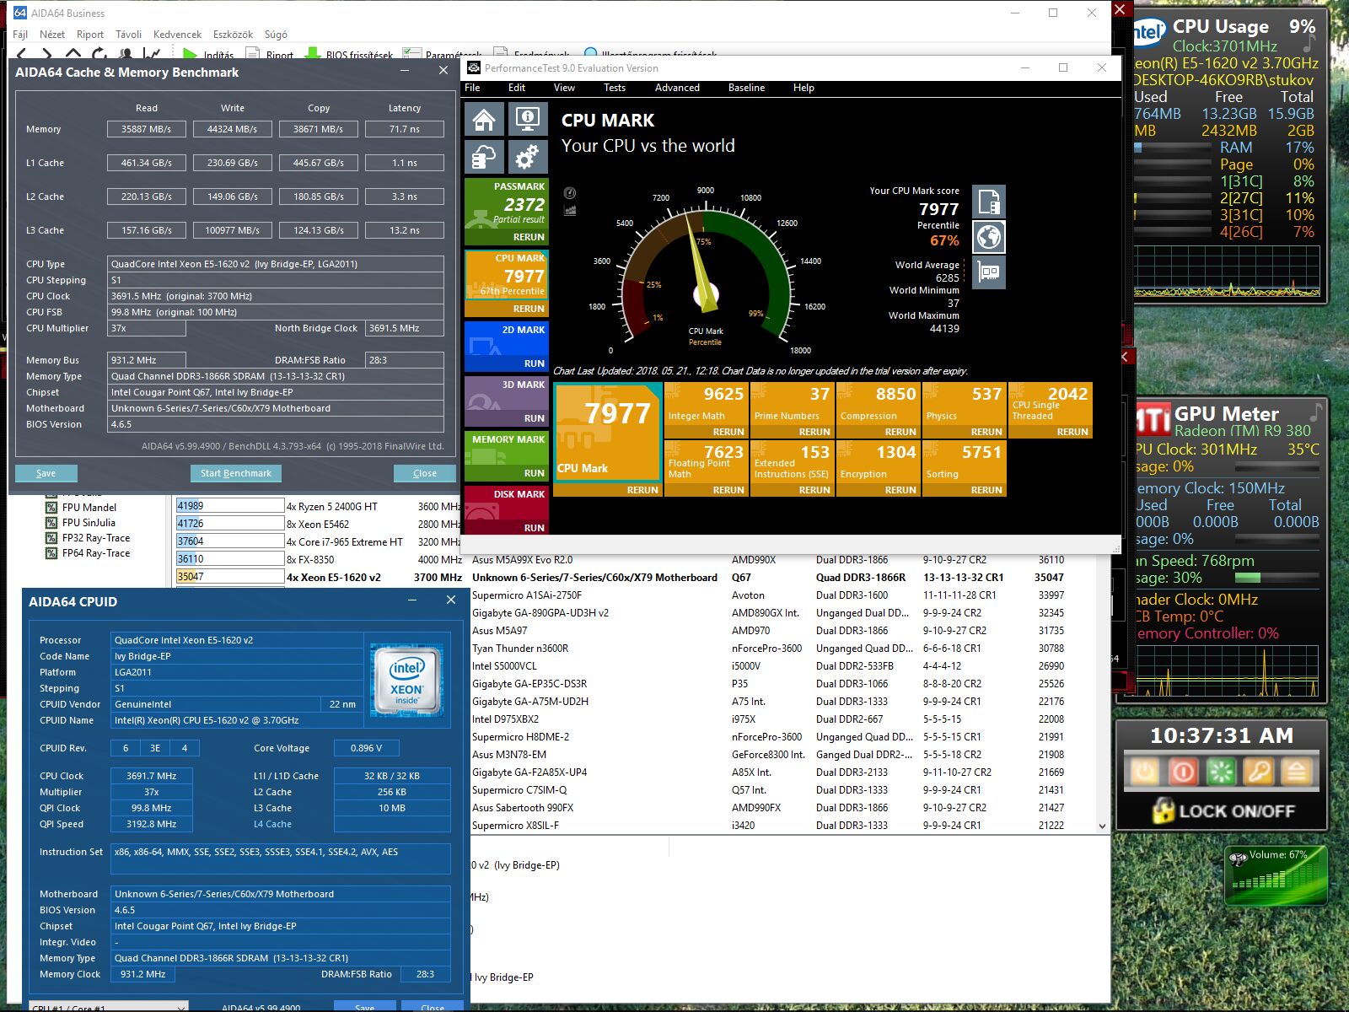Click the power shutdown icon in widget
This screenshot has width=1349, height=1012.
pyautogui.click(x=1144, y=772)
